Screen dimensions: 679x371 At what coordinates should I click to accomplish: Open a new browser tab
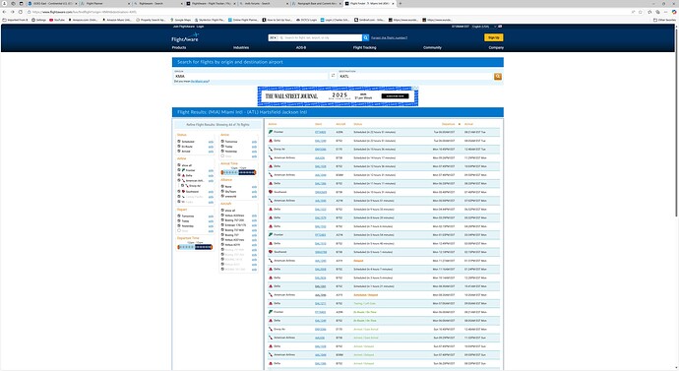pyautogui.click(x=400, y=4)
